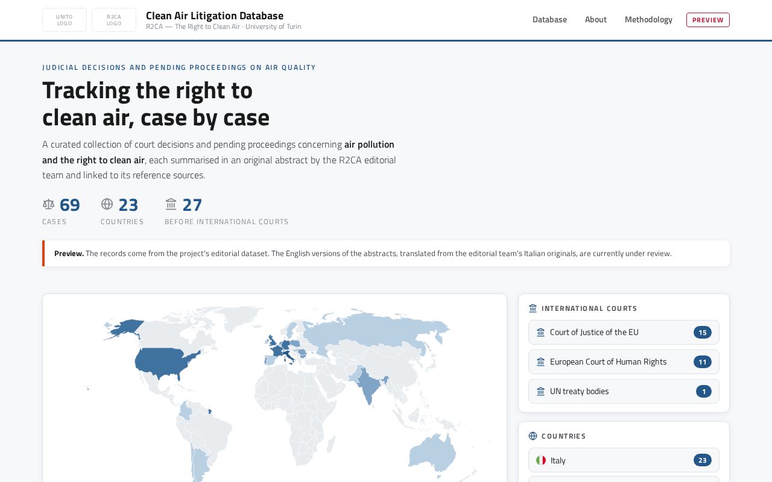Screen dimensions: 772x482
Task: Click the R2CA logo placeholder
Action: 114,20
